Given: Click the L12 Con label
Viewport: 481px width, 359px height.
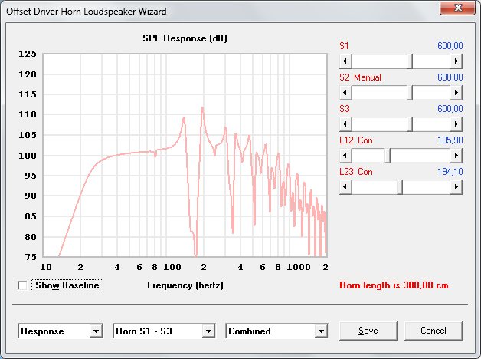Looking at the screenshot, I should point(356,140).
